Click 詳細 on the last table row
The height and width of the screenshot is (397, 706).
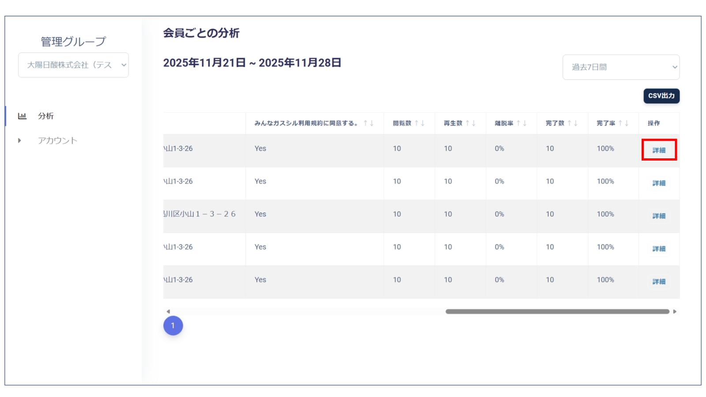pos(659,282)
